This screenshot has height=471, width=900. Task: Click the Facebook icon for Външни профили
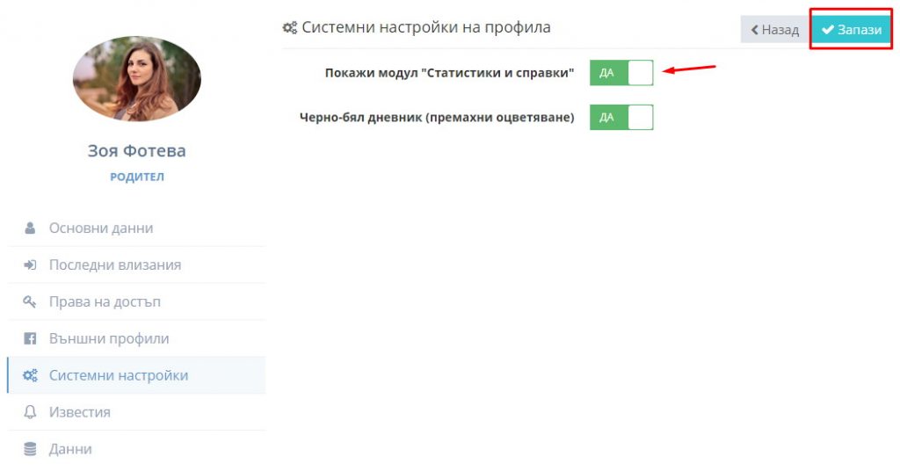(x=30, y=338)
